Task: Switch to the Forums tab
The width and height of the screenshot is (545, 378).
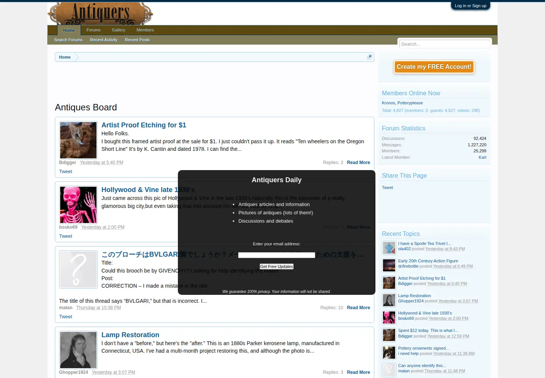Action: [x=93, y=30]
